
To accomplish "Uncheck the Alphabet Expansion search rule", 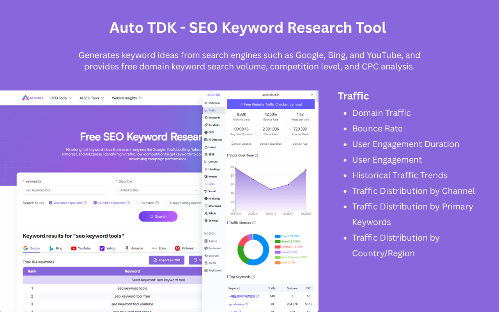I will point(51,203).
